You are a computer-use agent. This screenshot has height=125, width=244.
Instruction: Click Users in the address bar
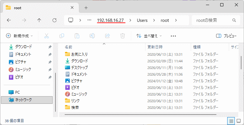point(142,20)
